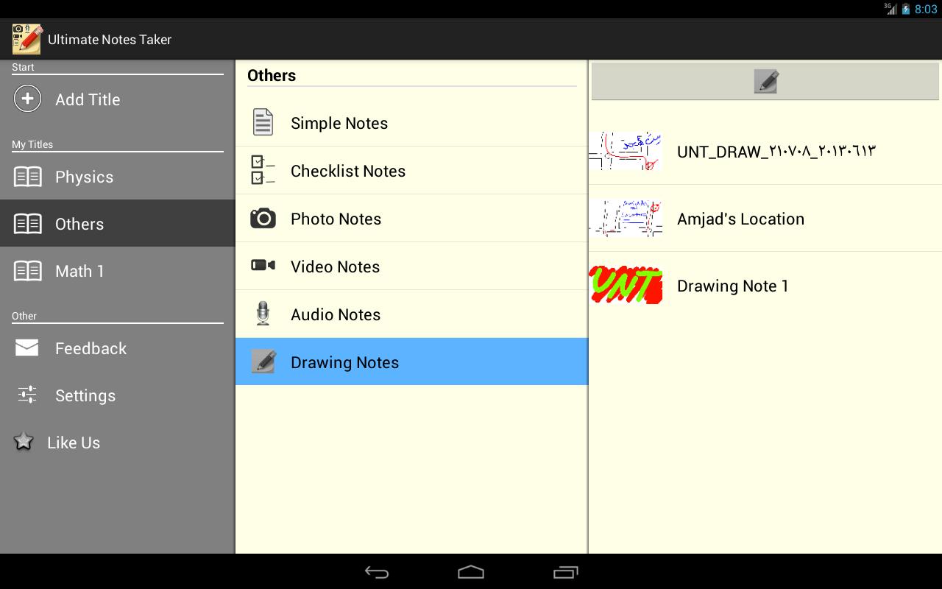Tap the microphone icon for Audio Notes

coord(262,314)
